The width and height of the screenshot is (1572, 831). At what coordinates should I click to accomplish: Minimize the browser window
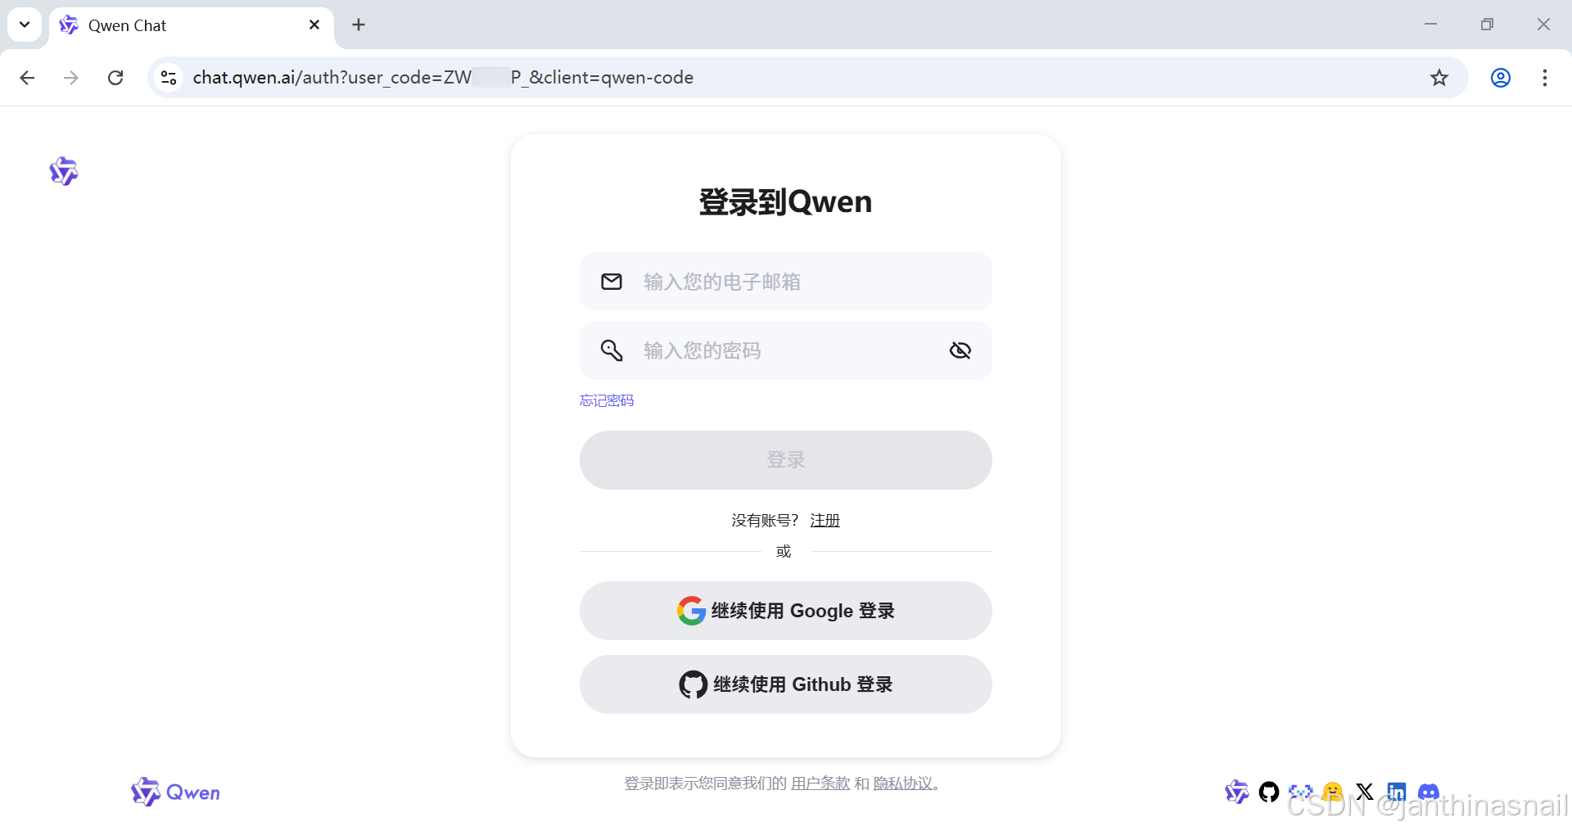click(x=1431, y=25)
